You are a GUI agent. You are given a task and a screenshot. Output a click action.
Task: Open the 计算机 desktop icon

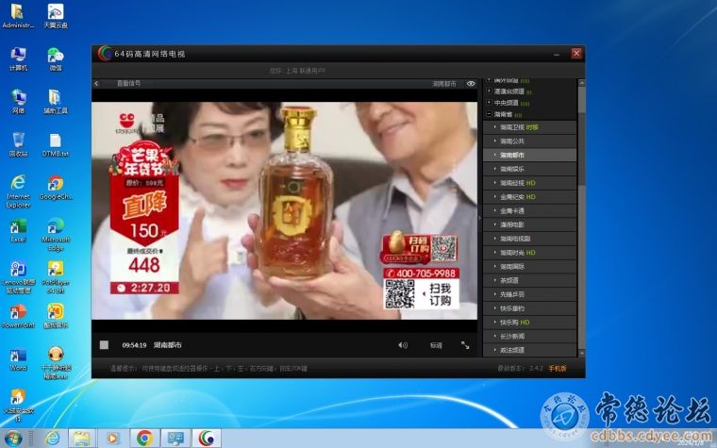click(18, 58)
